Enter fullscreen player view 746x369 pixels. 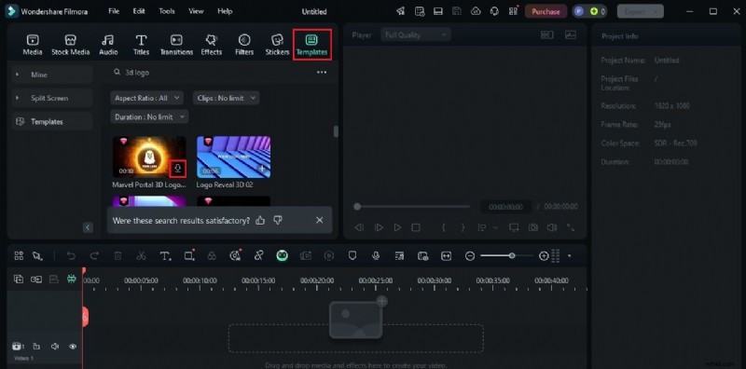[x=571, y=227]
